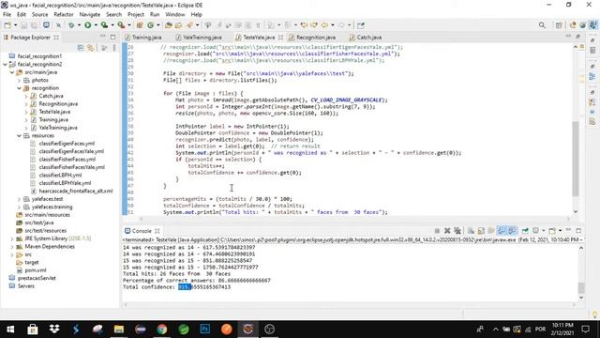Click the editor horizontal scrollbar

[x=354, y=219]
